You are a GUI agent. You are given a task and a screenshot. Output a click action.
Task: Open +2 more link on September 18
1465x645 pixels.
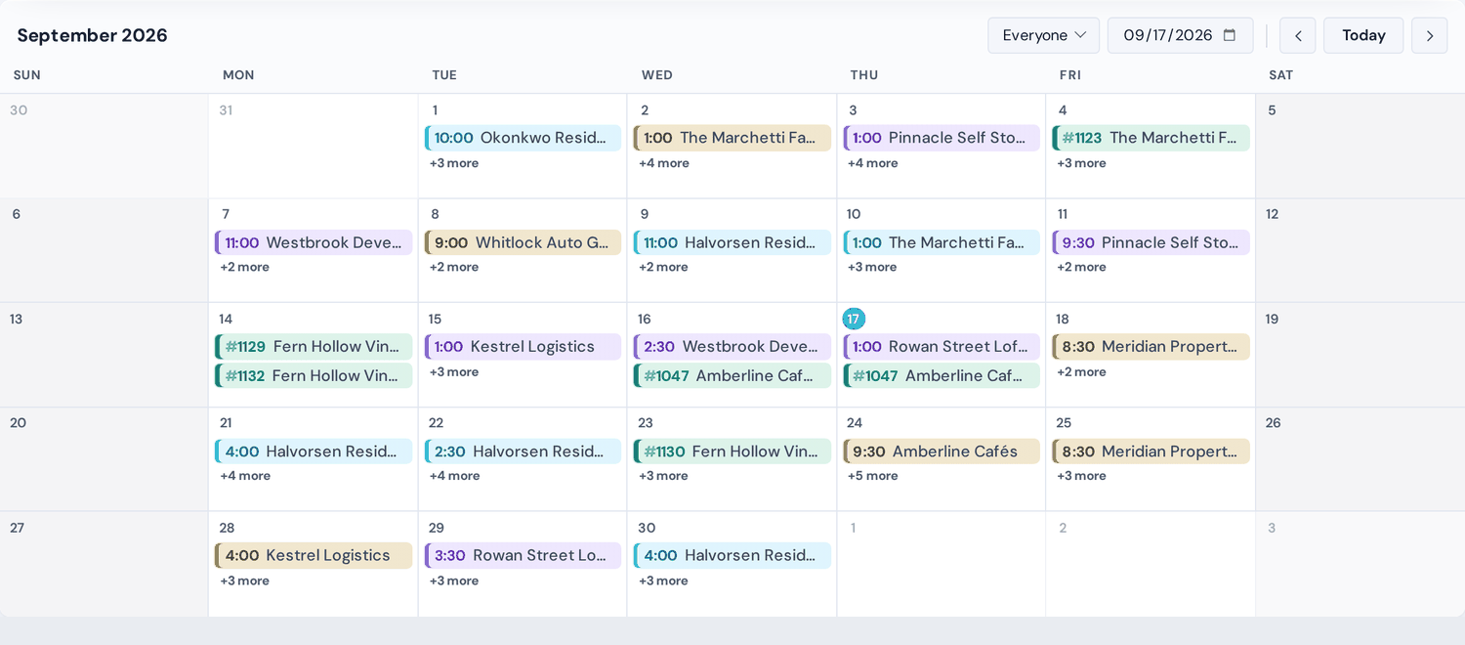point(1081,371)
